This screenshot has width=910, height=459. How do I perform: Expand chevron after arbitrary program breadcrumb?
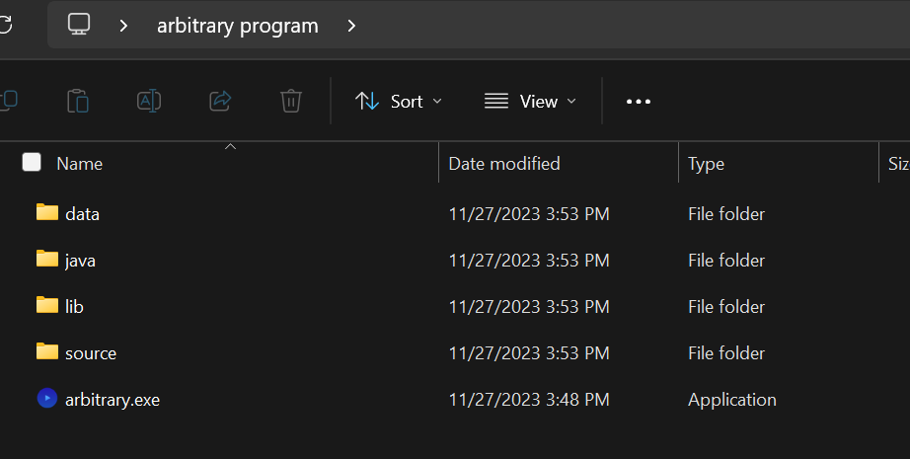click(x=351, y=26)
